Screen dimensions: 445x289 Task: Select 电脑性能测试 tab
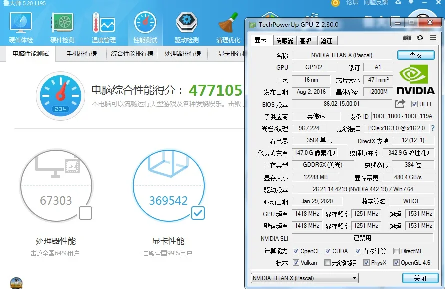(31, 53)
